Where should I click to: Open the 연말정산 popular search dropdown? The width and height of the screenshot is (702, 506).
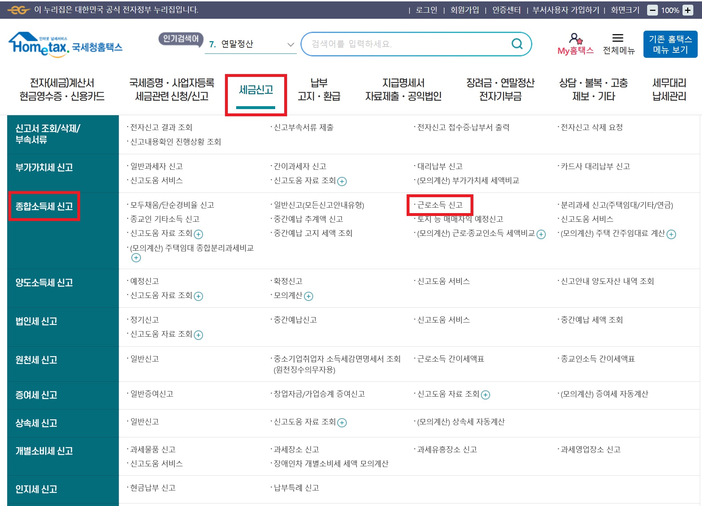(290, 44)
